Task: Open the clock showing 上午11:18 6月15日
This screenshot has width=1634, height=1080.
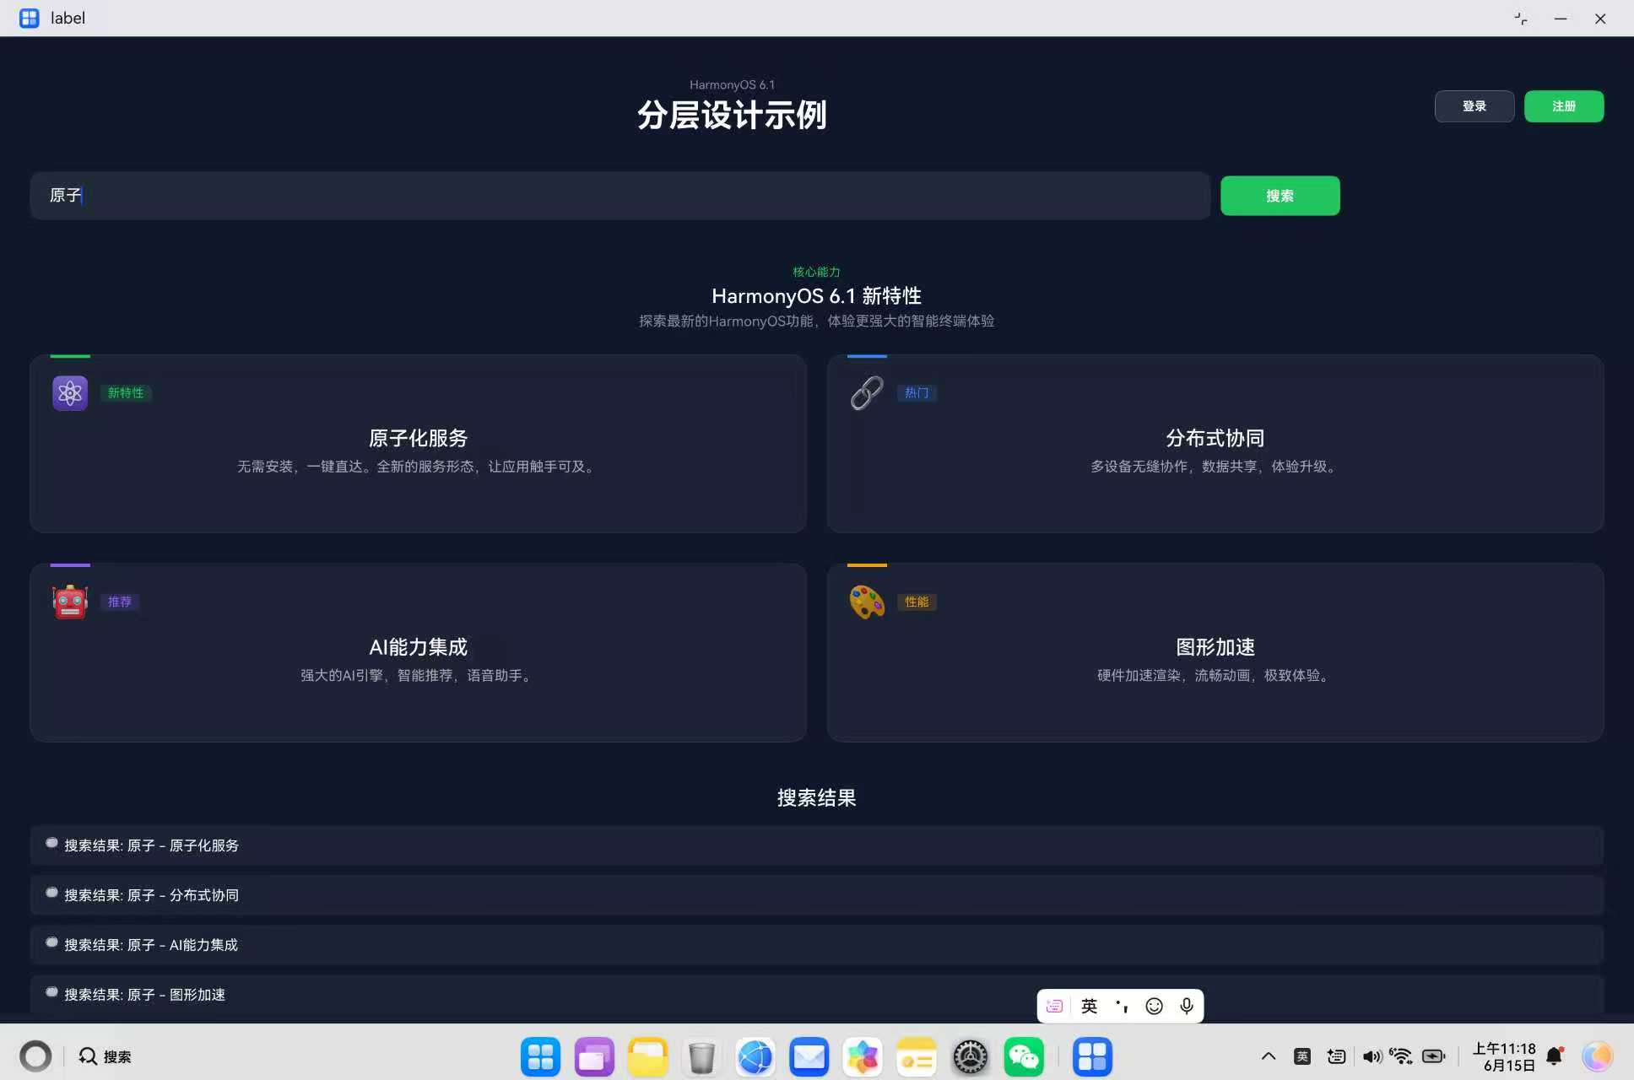Action: pyautogui.click(x=1504, y=1056)
